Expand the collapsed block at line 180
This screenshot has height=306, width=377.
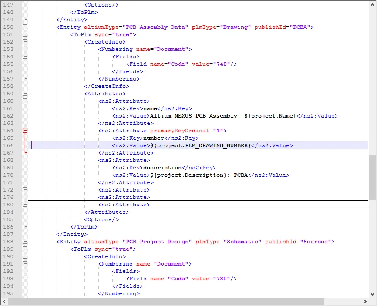[x=25, y=205]
